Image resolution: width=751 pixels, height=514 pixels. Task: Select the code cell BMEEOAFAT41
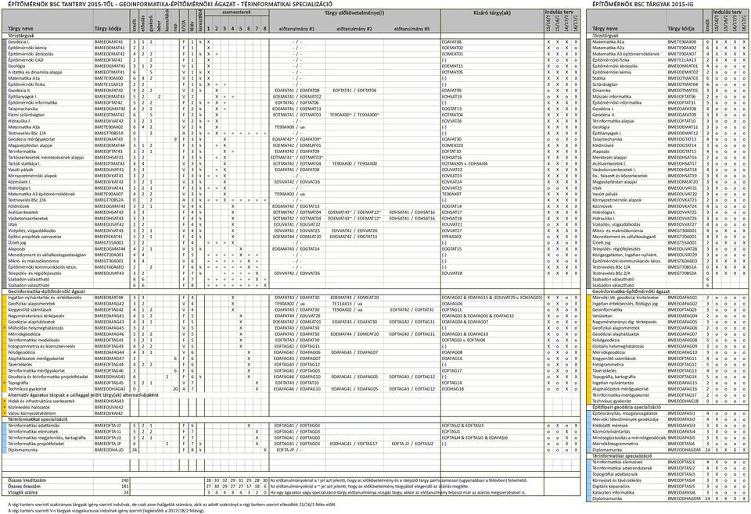(109, 42)
